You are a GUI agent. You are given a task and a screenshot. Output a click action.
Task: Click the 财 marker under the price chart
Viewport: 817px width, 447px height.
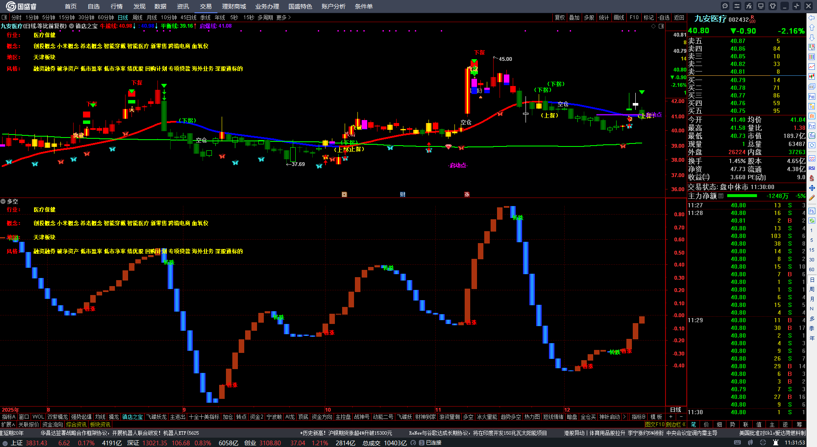(x=403, y=195)
